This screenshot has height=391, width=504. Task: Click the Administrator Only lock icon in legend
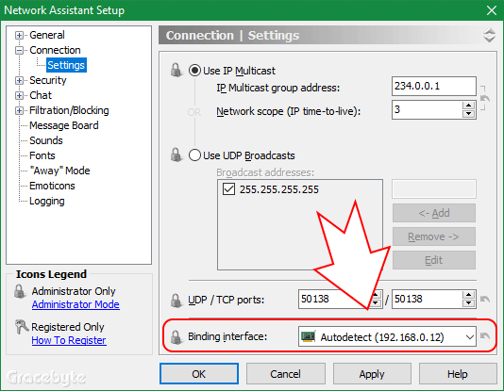[x=20, y=291]
